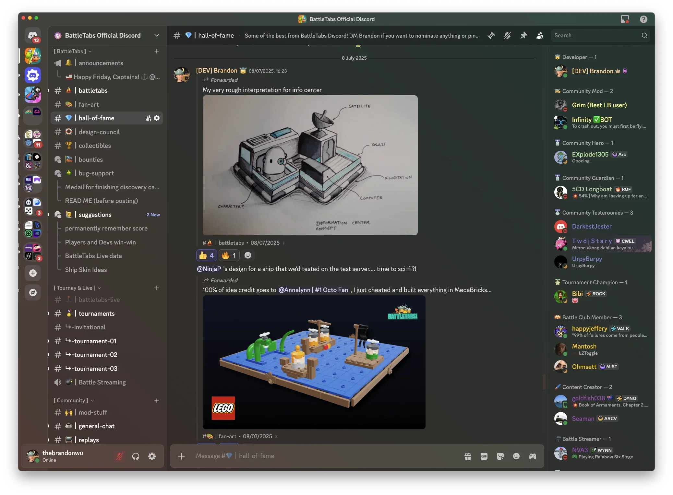
Task: Open the Threads icon in channel header
Action: (x=491, y=36)
